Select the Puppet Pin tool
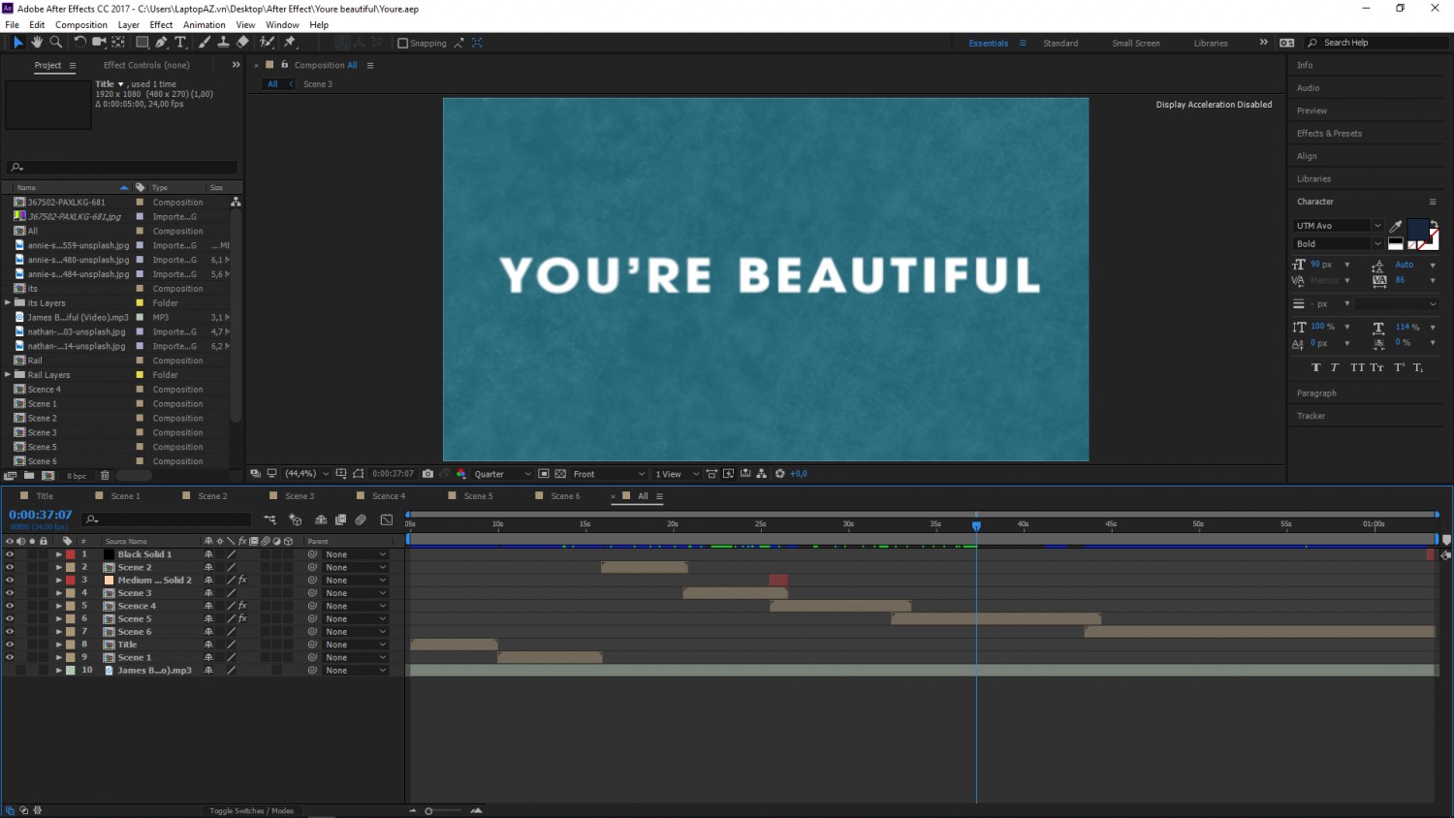The height and width of the screenshot is (818, 1454). tap(290, 43)
